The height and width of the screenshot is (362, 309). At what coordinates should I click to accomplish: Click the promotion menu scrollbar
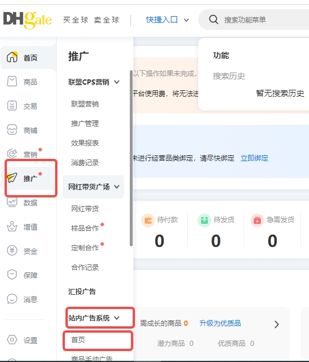pyautogui.click(x=131, y=158)
